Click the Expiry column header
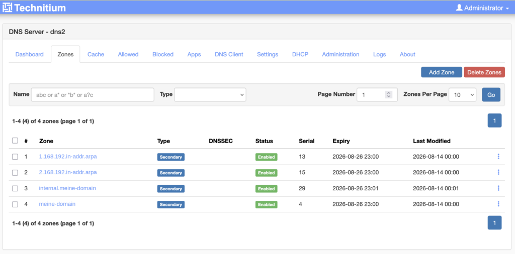This screenshot has height=254, width=515. click(341, 141)
